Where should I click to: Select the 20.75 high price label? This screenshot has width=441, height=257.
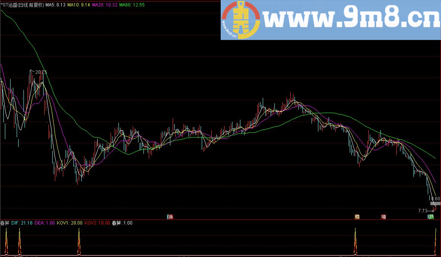pos(41,72)
